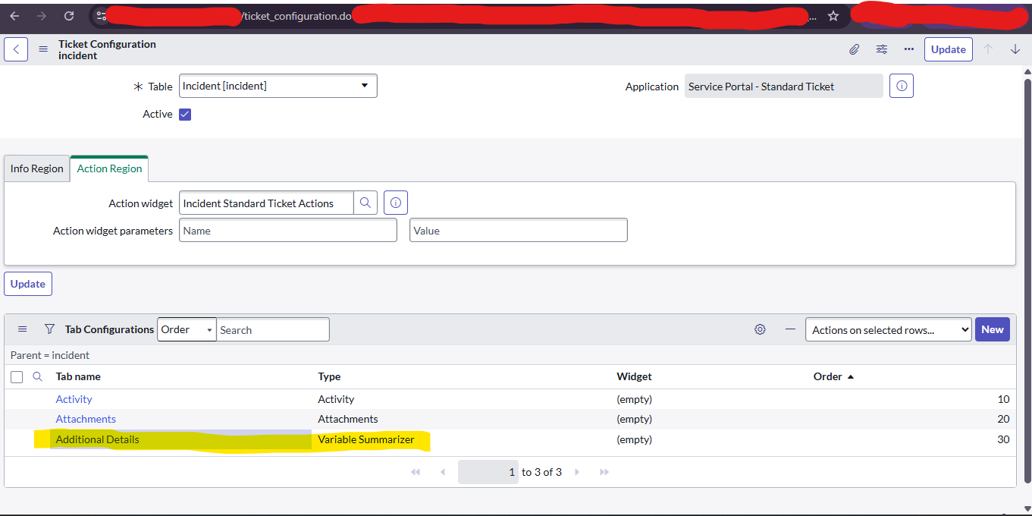Go to next page arrow in pagination

coord(577,472)
